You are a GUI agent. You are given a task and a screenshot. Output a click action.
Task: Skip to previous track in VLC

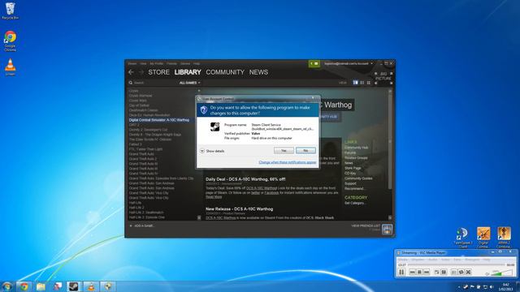click(x=412, y=273)
